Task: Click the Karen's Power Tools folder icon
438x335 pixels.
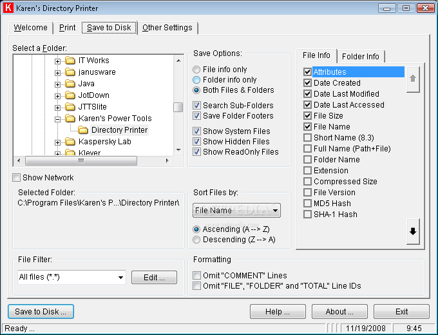Action: coord(70,119)
